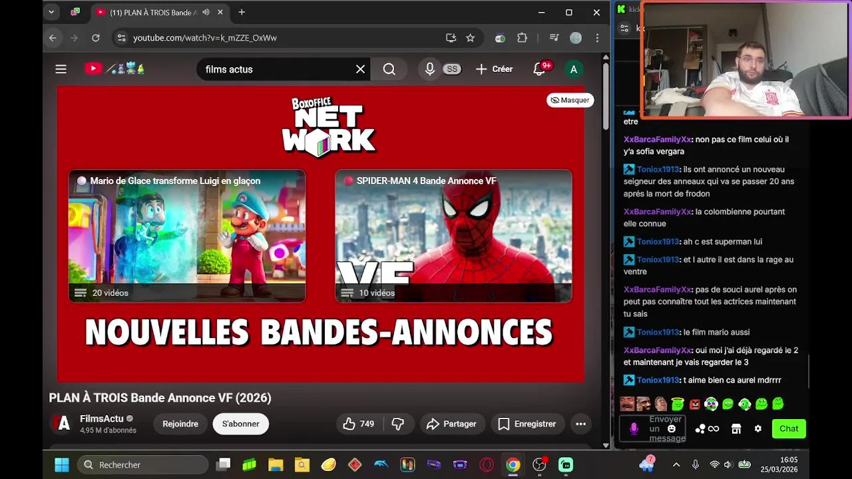This screenshot has height=479, width=852.
Task: Bookmark this page with the star
Action: click(470, 38)
